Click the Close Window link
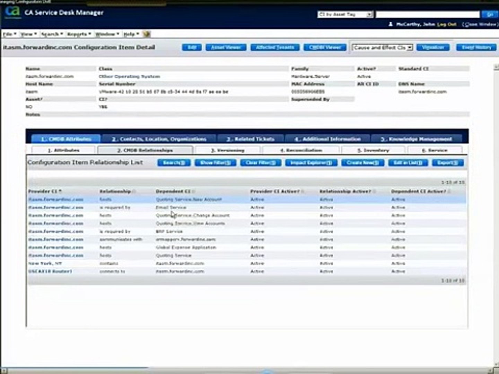This screenshot has width=499, height=374. pos(480,24)
